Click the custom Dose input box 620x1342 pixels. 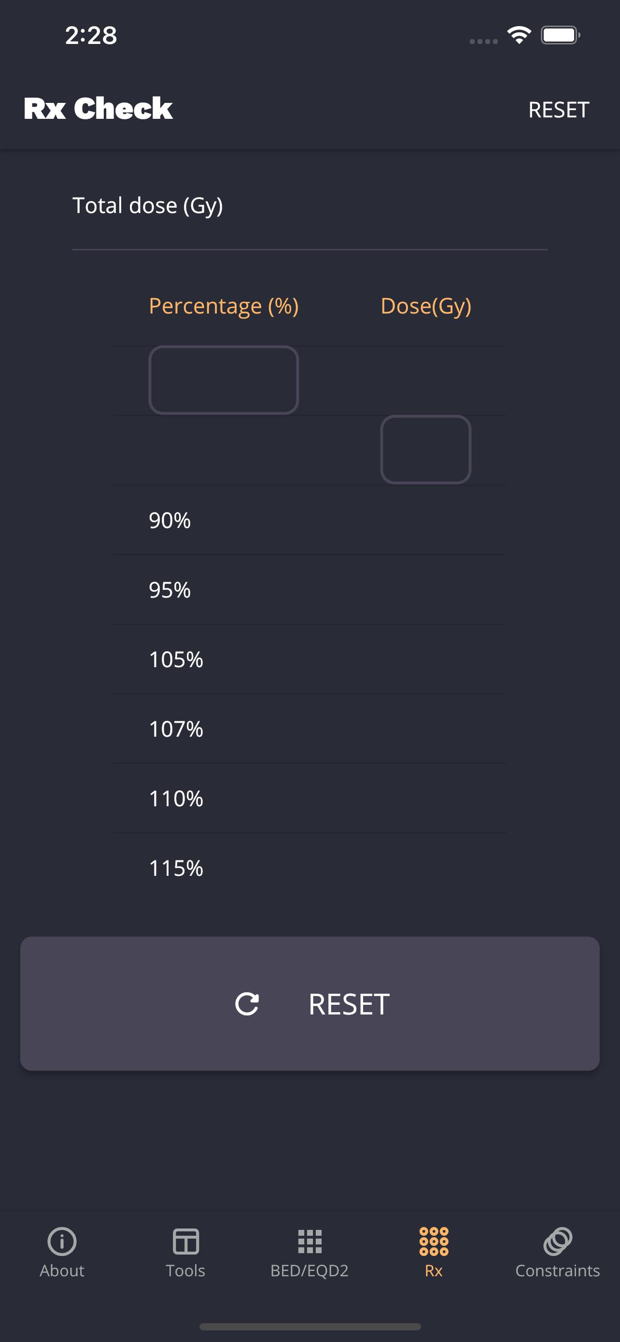pos(426,450)
